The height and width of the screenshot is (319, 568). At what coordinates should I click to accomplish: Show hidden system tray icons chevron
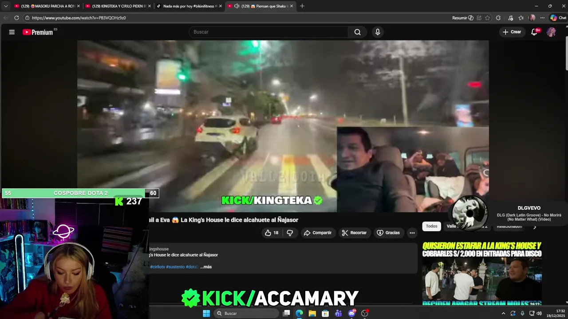503,313
